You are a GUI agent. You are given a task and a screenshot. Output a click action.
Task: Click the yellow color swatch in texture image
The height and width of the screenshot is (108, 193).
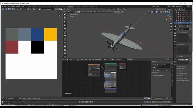[x=50, y=34]
